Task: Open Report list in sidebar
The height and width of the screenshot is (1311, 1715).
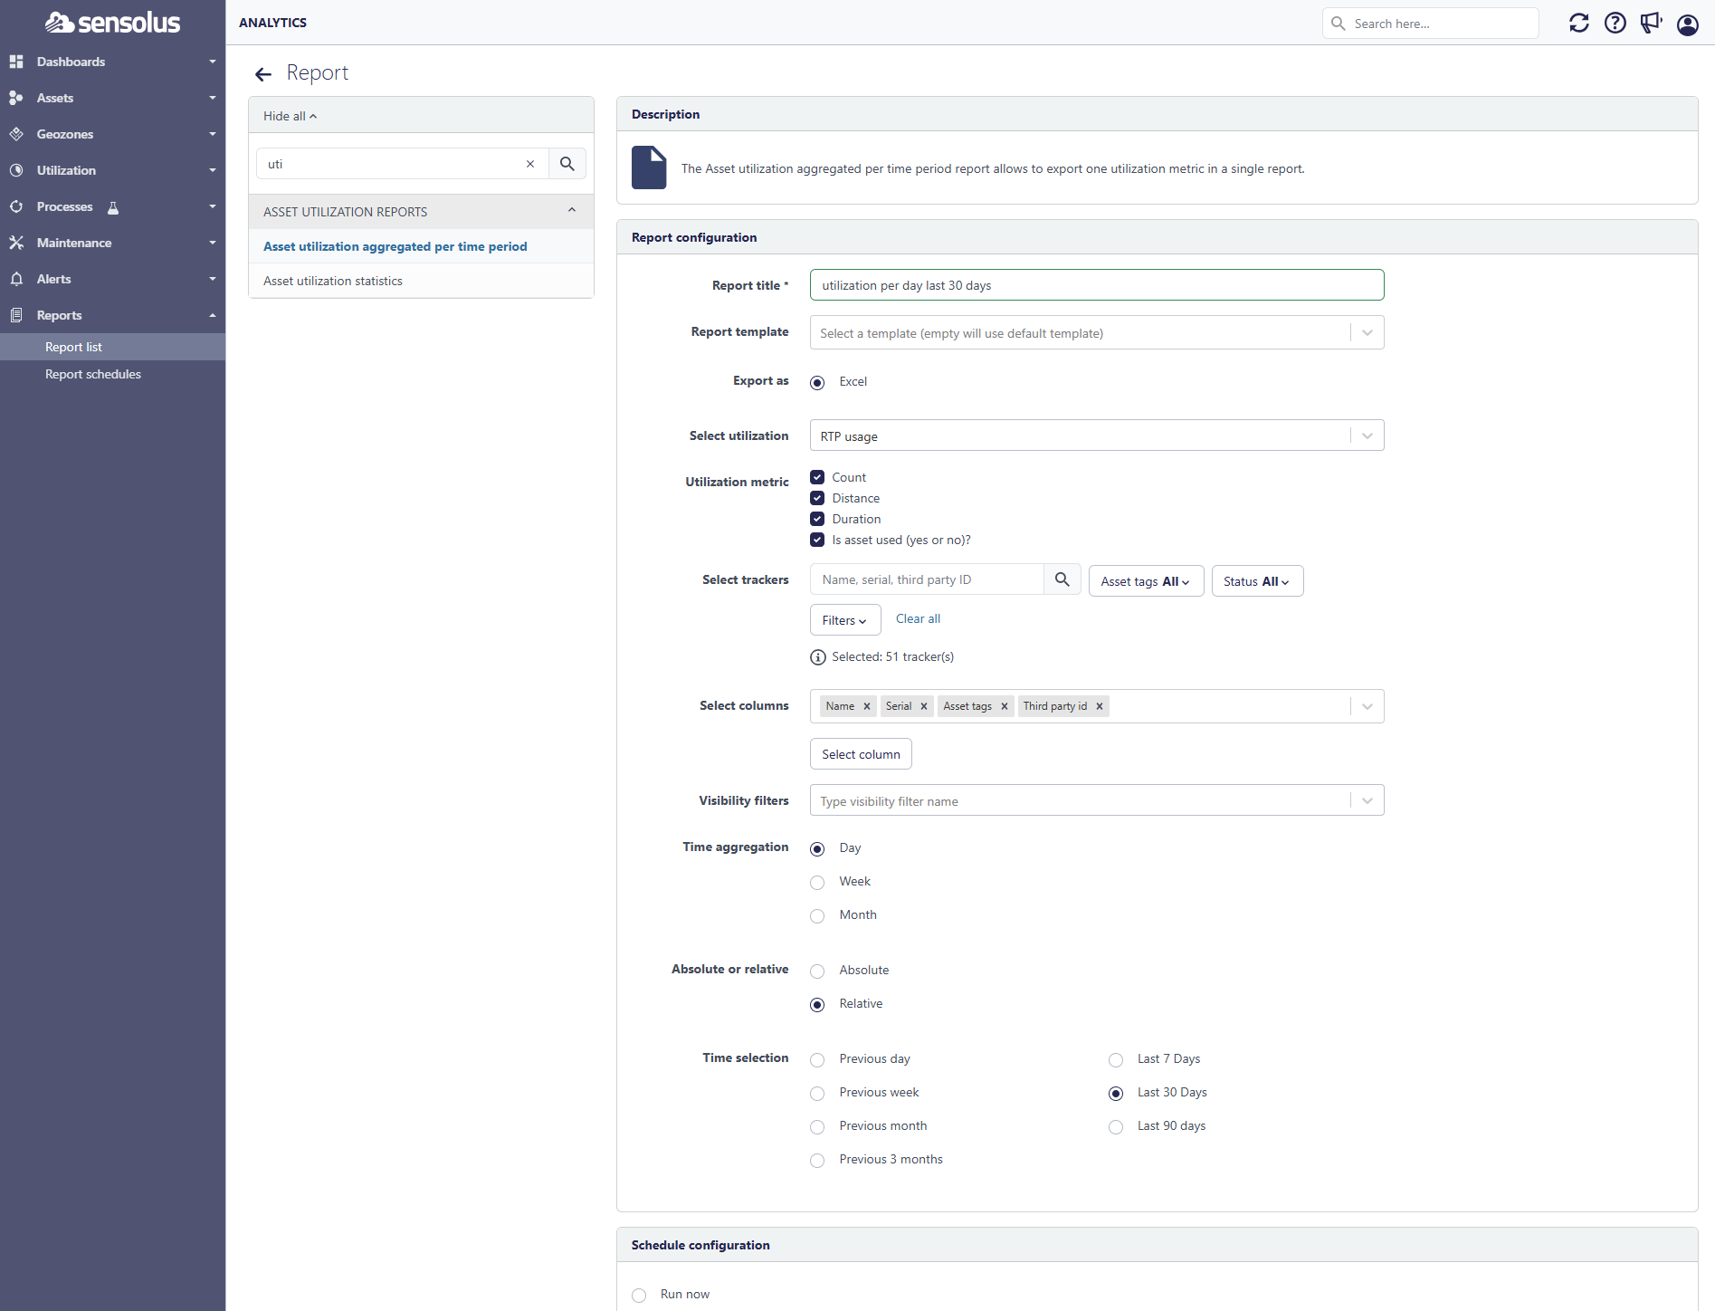Action: pos(112,347)
